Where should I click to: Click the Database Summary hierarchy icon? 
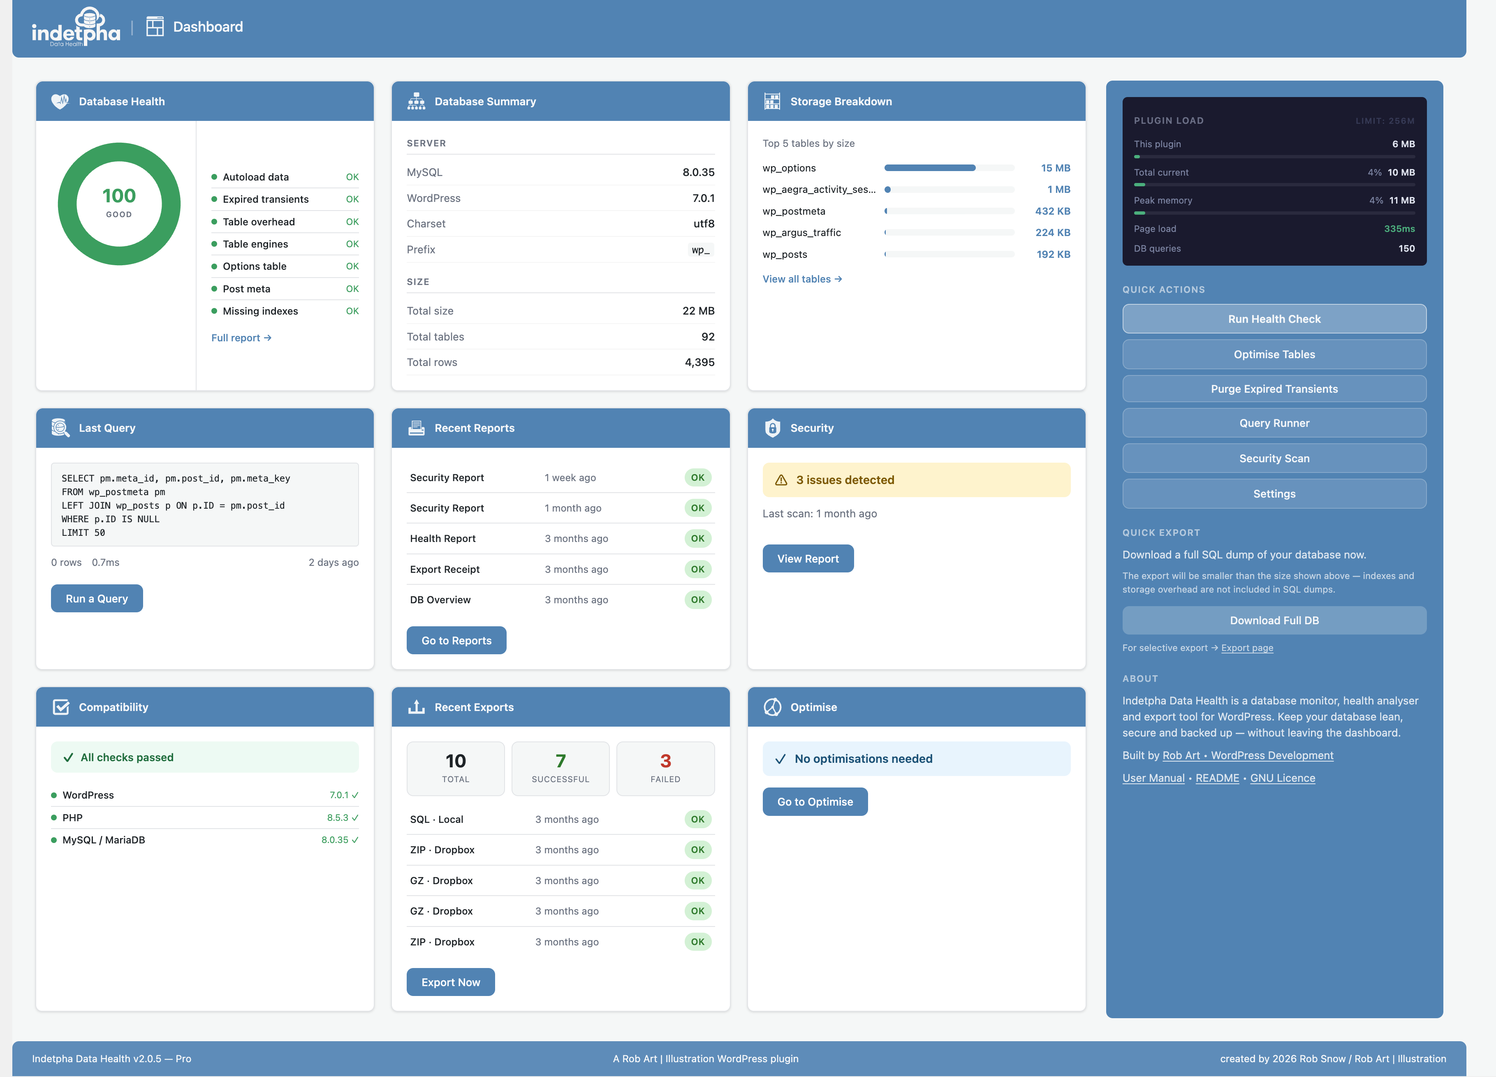coord(416,101)
